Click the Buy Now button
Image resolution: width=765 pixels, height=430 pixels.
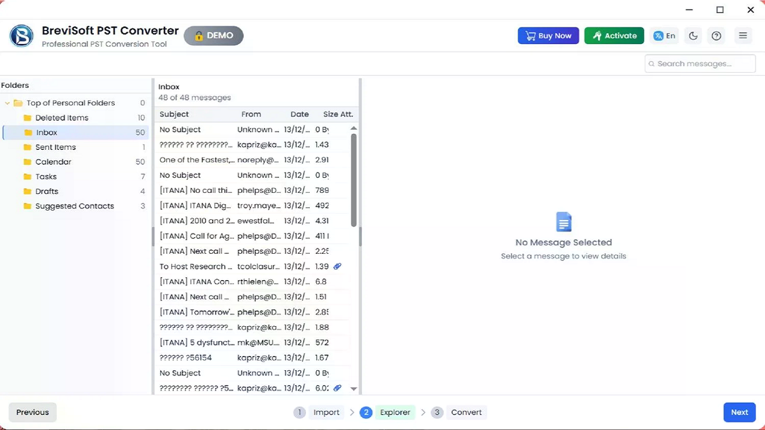pyautogui.click(x=549, y=36)
